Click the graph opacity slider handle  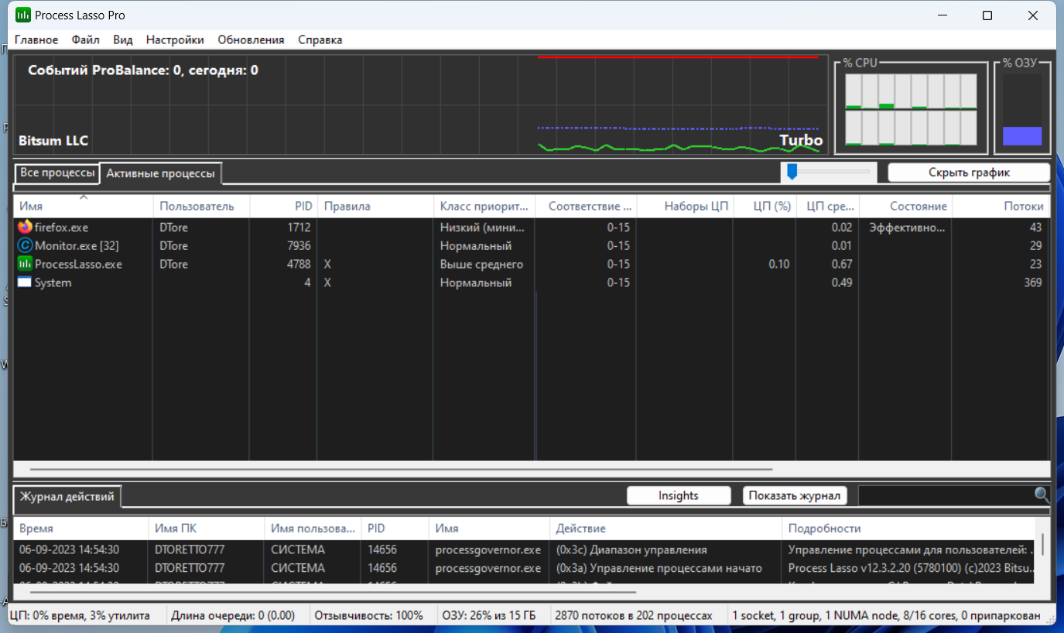(x=792, y=171)
